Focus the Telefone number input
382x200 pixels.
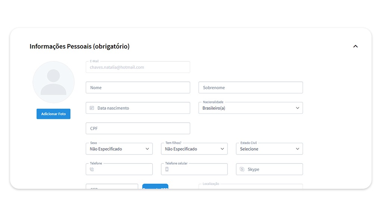tap(123, 169)
